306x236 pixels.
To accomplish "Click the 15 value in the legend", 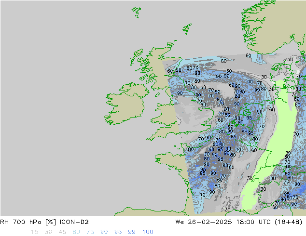I will coord(34,232).
